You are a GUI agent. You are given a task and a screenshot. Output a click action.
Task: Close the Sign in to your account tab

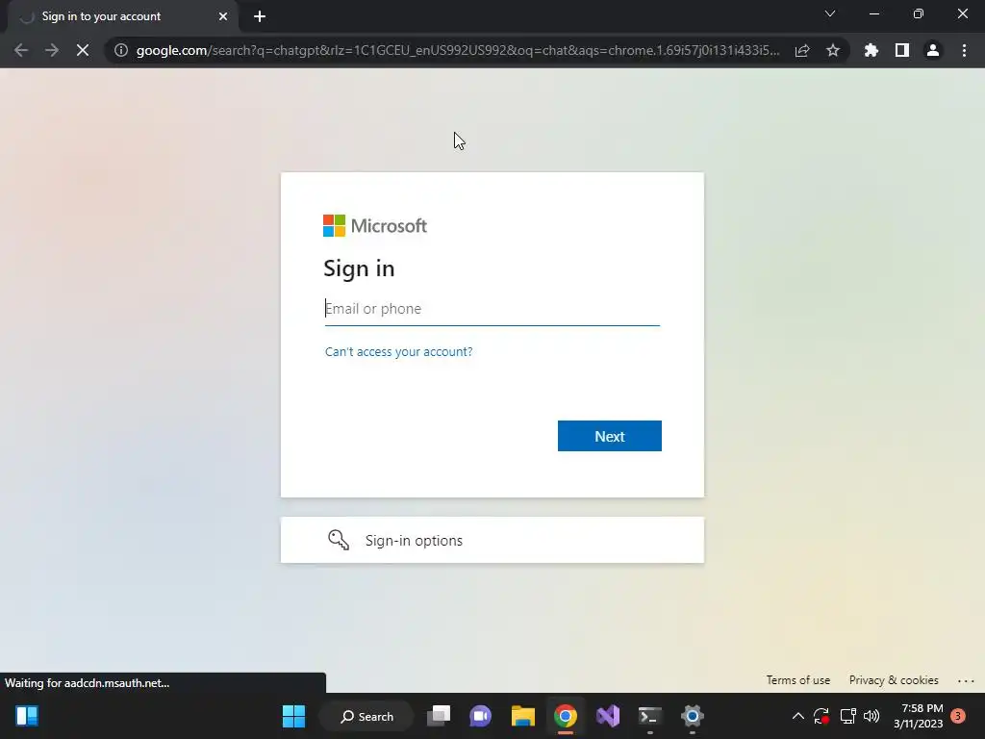(x=223, y=16)
